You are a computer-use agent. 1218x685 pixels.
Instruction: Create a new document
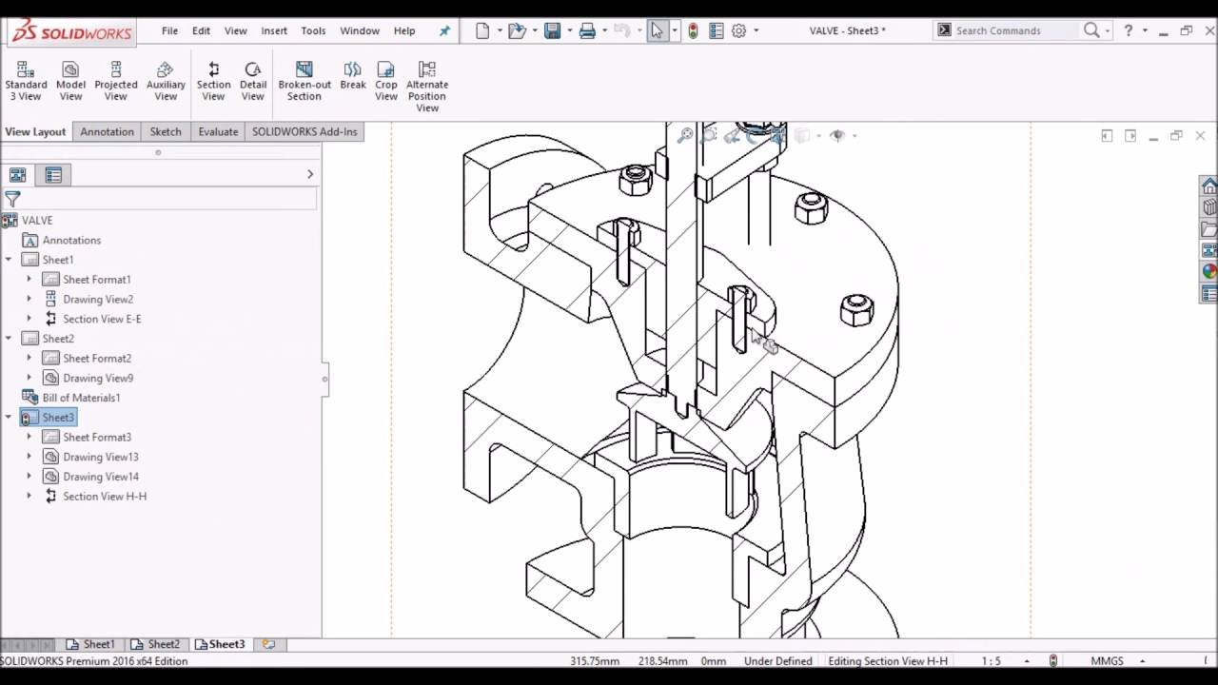pos(482,30)
